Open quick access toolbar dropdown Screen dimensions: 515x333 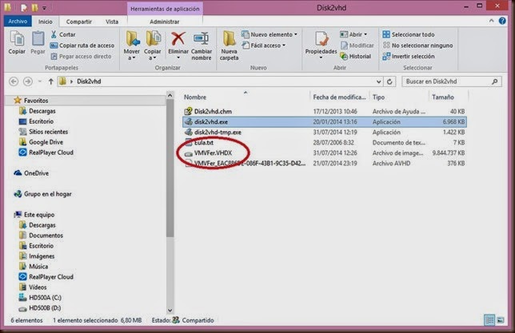click(44, 8)
